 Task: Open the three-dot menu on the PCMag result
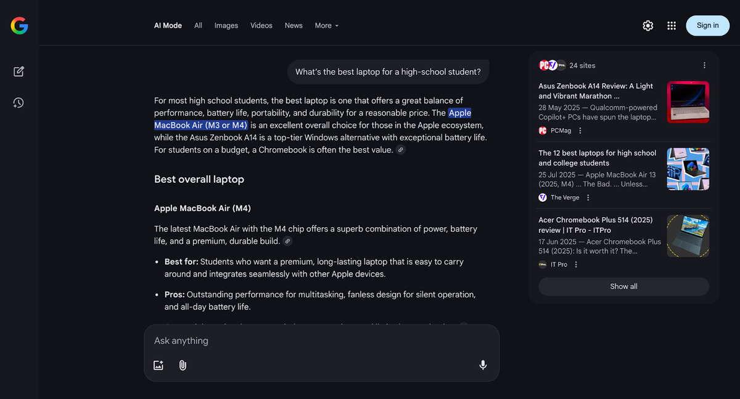pos(580,131)
